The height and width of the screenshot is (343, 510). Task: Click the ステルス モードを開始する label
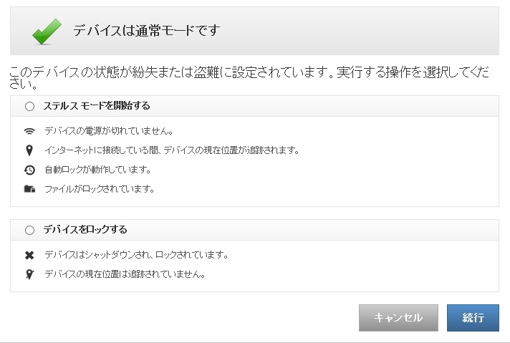[x=97, y=106]
